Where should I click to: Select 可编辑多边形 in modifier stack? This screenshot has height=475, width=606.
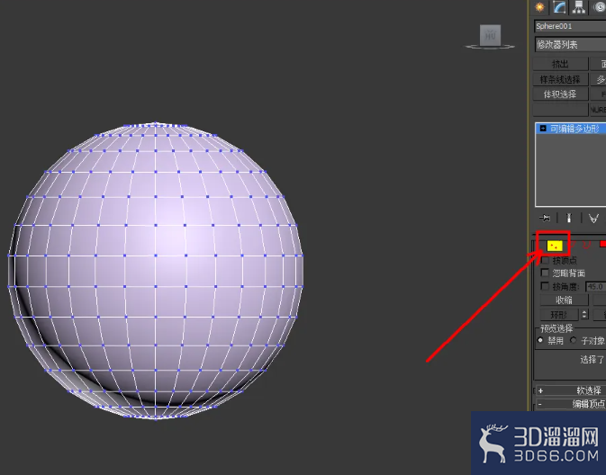[x=571, y=129]
